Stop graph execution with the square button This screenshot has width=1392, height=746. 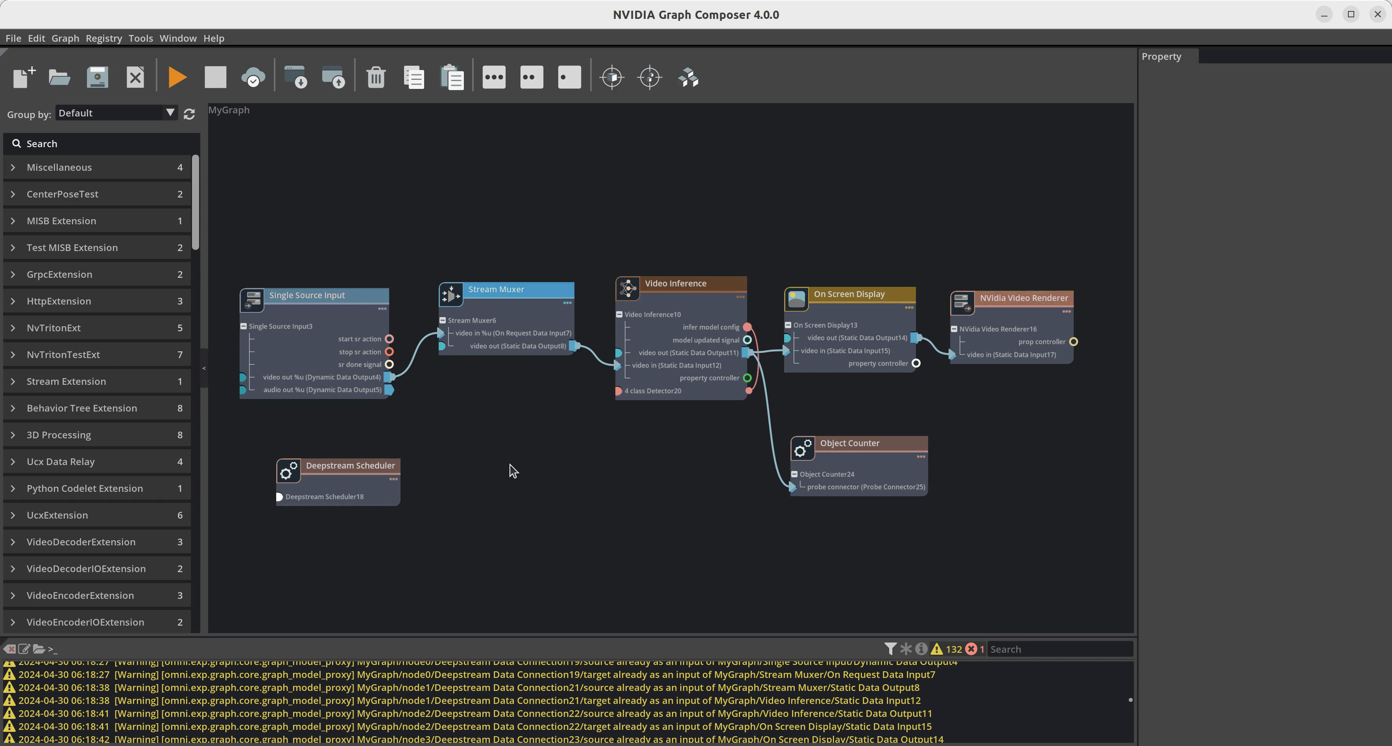[215, 77]
